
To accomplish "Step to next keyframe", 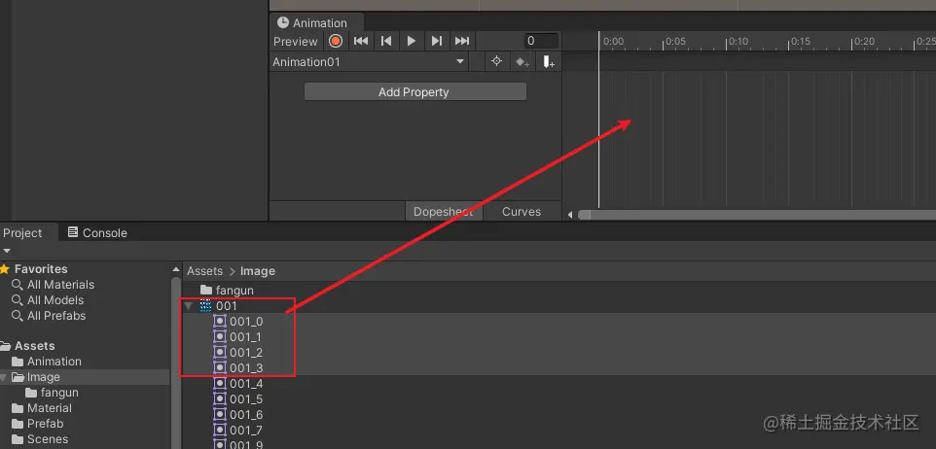I will click(436, 41).
